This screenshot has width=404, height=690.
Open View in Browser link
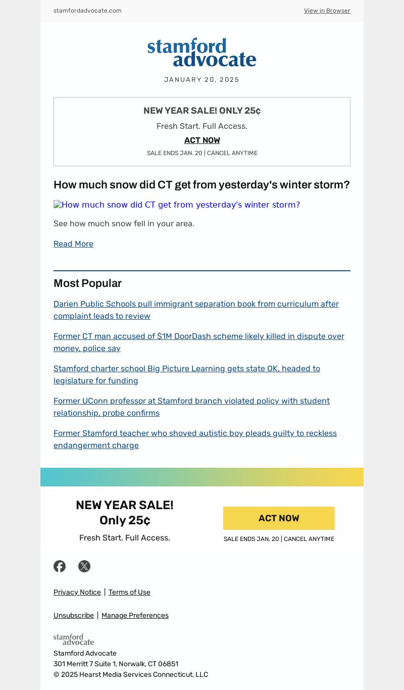327,11
